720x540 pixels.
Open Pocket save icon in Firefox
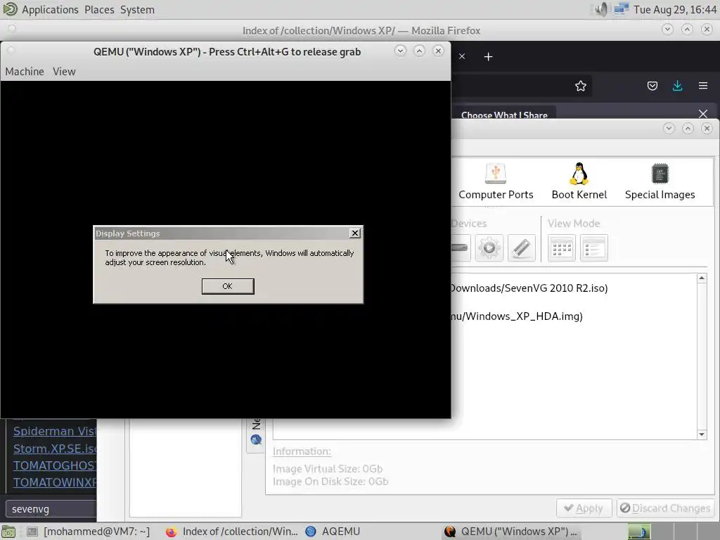pos(652,86)
